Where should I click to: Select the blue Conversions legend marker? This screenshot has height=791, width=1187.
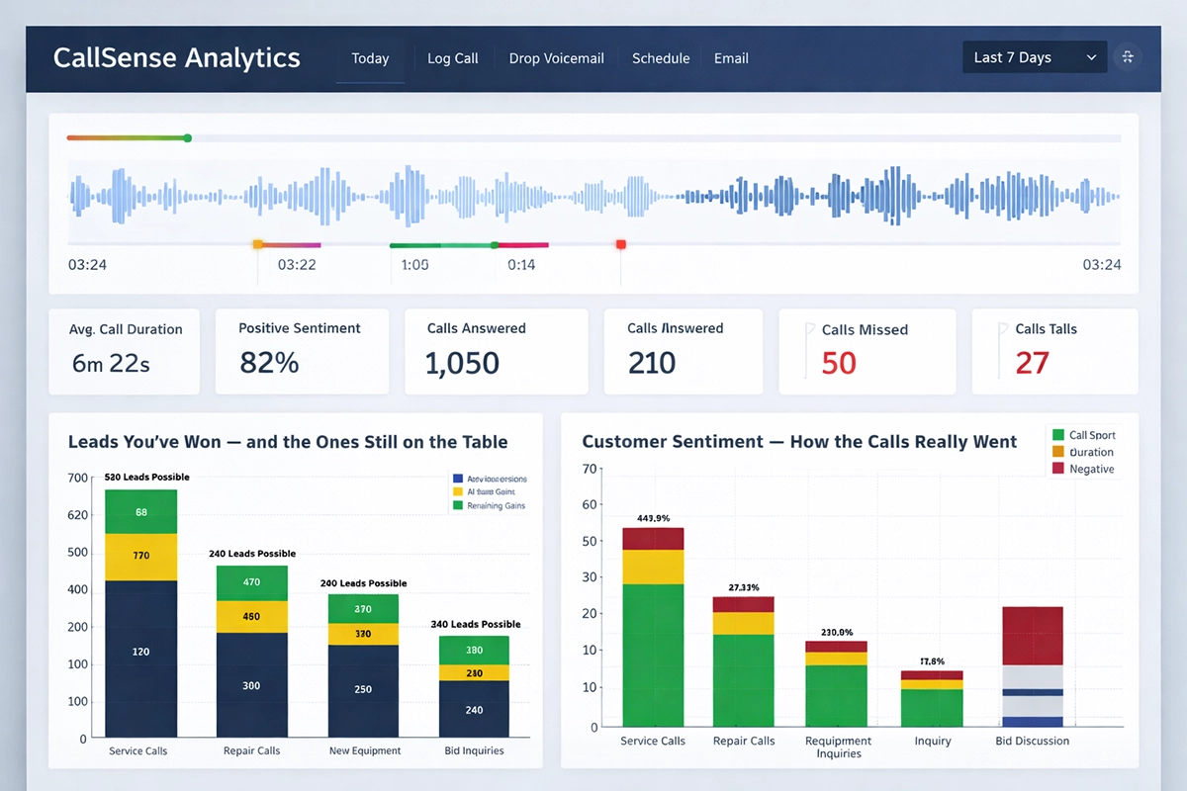coord(460,478)
